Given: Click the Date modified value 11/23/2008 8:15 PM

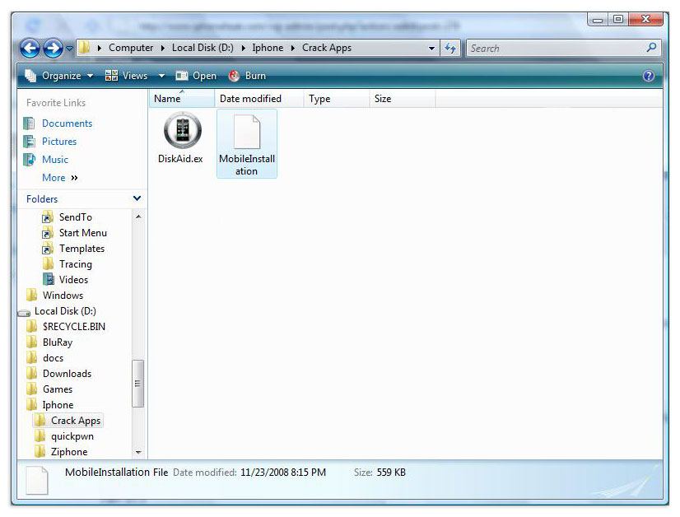Looking at the screenshot, I should [x=282, y=473].
